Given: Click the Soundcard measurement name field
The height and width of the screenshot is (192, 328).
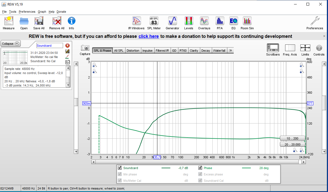Looking at the screenshot, I should pos(50,46).
